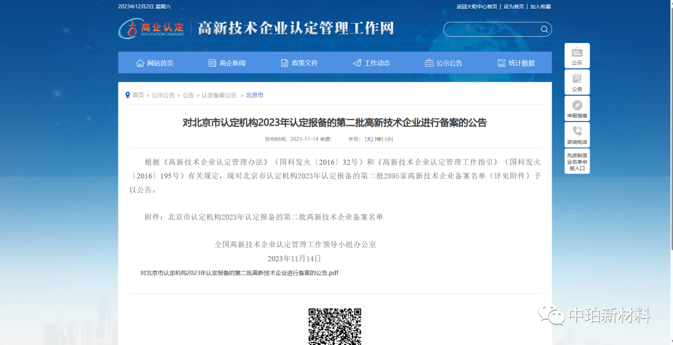
Task: Click 加入收藏 link
Action: coord(540,6)
